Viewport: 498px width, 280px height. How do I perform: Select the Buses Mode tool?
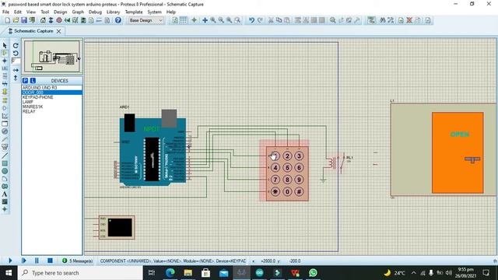[x=5, y=84]
